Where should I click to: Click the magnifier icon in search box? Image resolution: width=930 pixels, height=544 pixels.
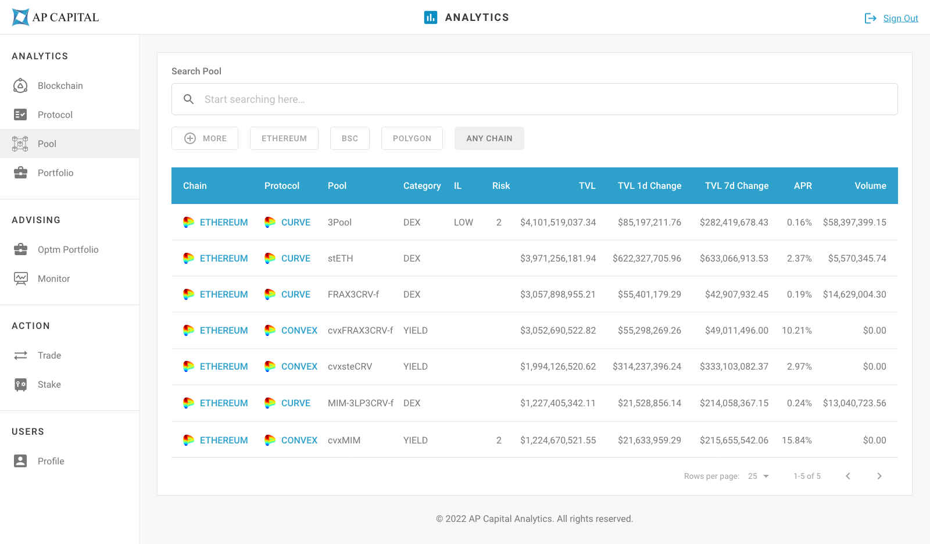point(188,99)
